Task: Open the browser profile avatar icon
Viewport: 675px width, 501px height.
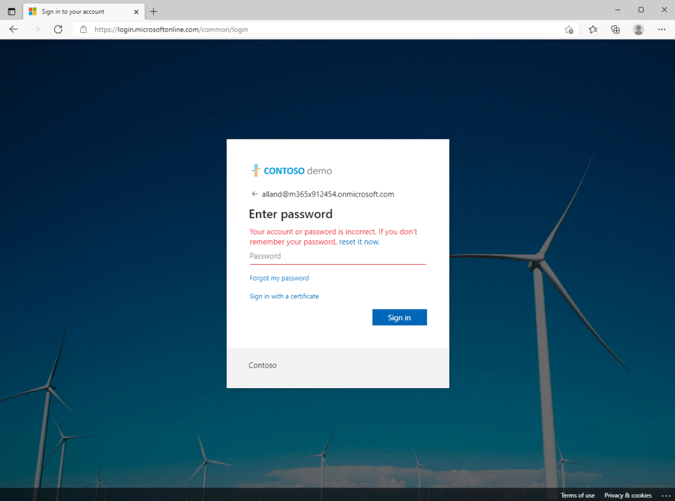Action: point(638,29)
